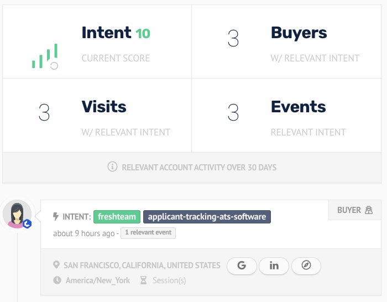
Task: Click the number 3 beside Events
Action: pos(233,112)
